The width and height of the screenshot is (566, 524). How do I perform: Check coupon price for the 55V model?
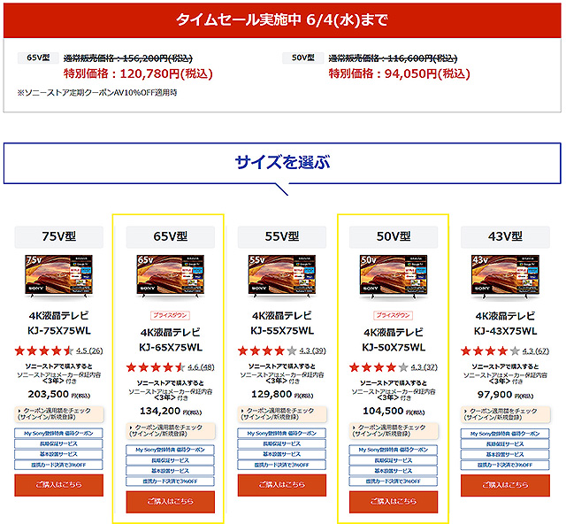(x=282, y=414)
